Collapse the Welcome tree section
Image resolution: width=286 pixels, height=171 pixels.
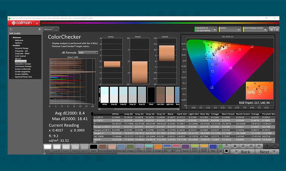click(11, 38)
